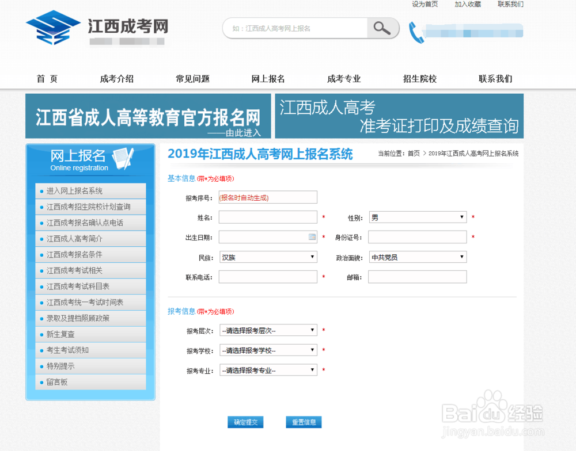
Task: Open 新生复查 sidebar link
Action: (x=90, y=334)
